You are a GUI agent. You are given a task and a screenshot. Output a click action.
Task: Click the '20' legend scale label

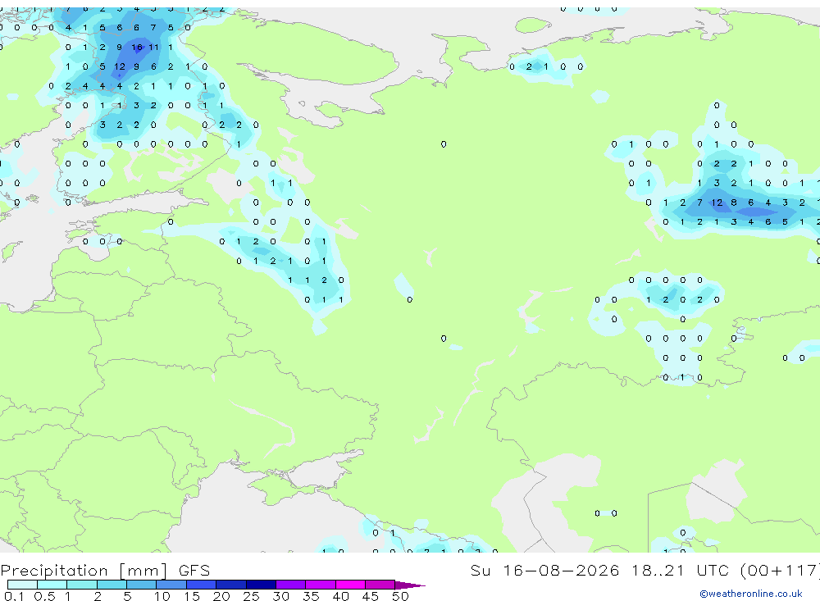tap(221, 596)
